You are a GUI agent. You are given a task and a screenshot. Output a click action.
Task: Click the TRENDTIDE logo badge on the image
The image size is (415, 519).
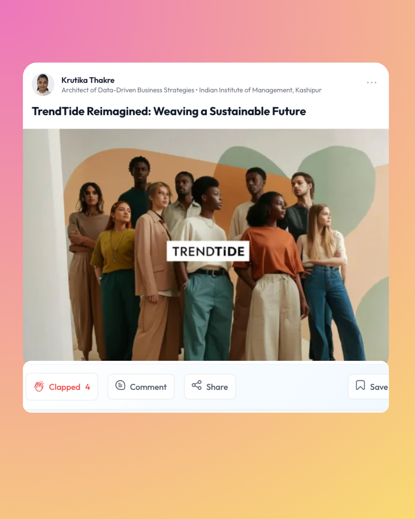[x=208, y=251]
